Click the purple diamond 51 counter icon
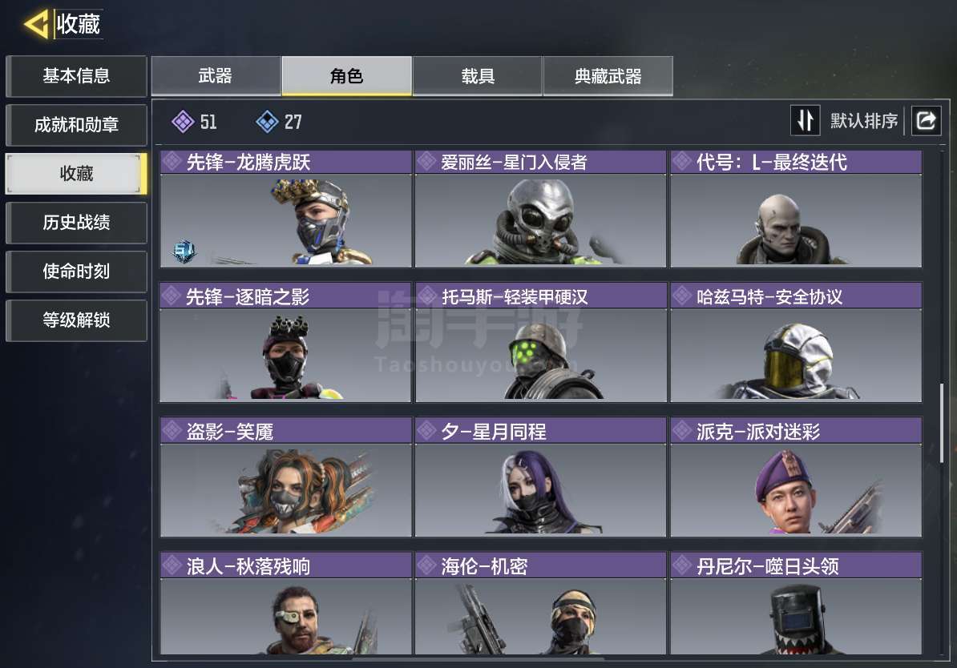Viewport: 957px width, 668px height. coord(183,122)
